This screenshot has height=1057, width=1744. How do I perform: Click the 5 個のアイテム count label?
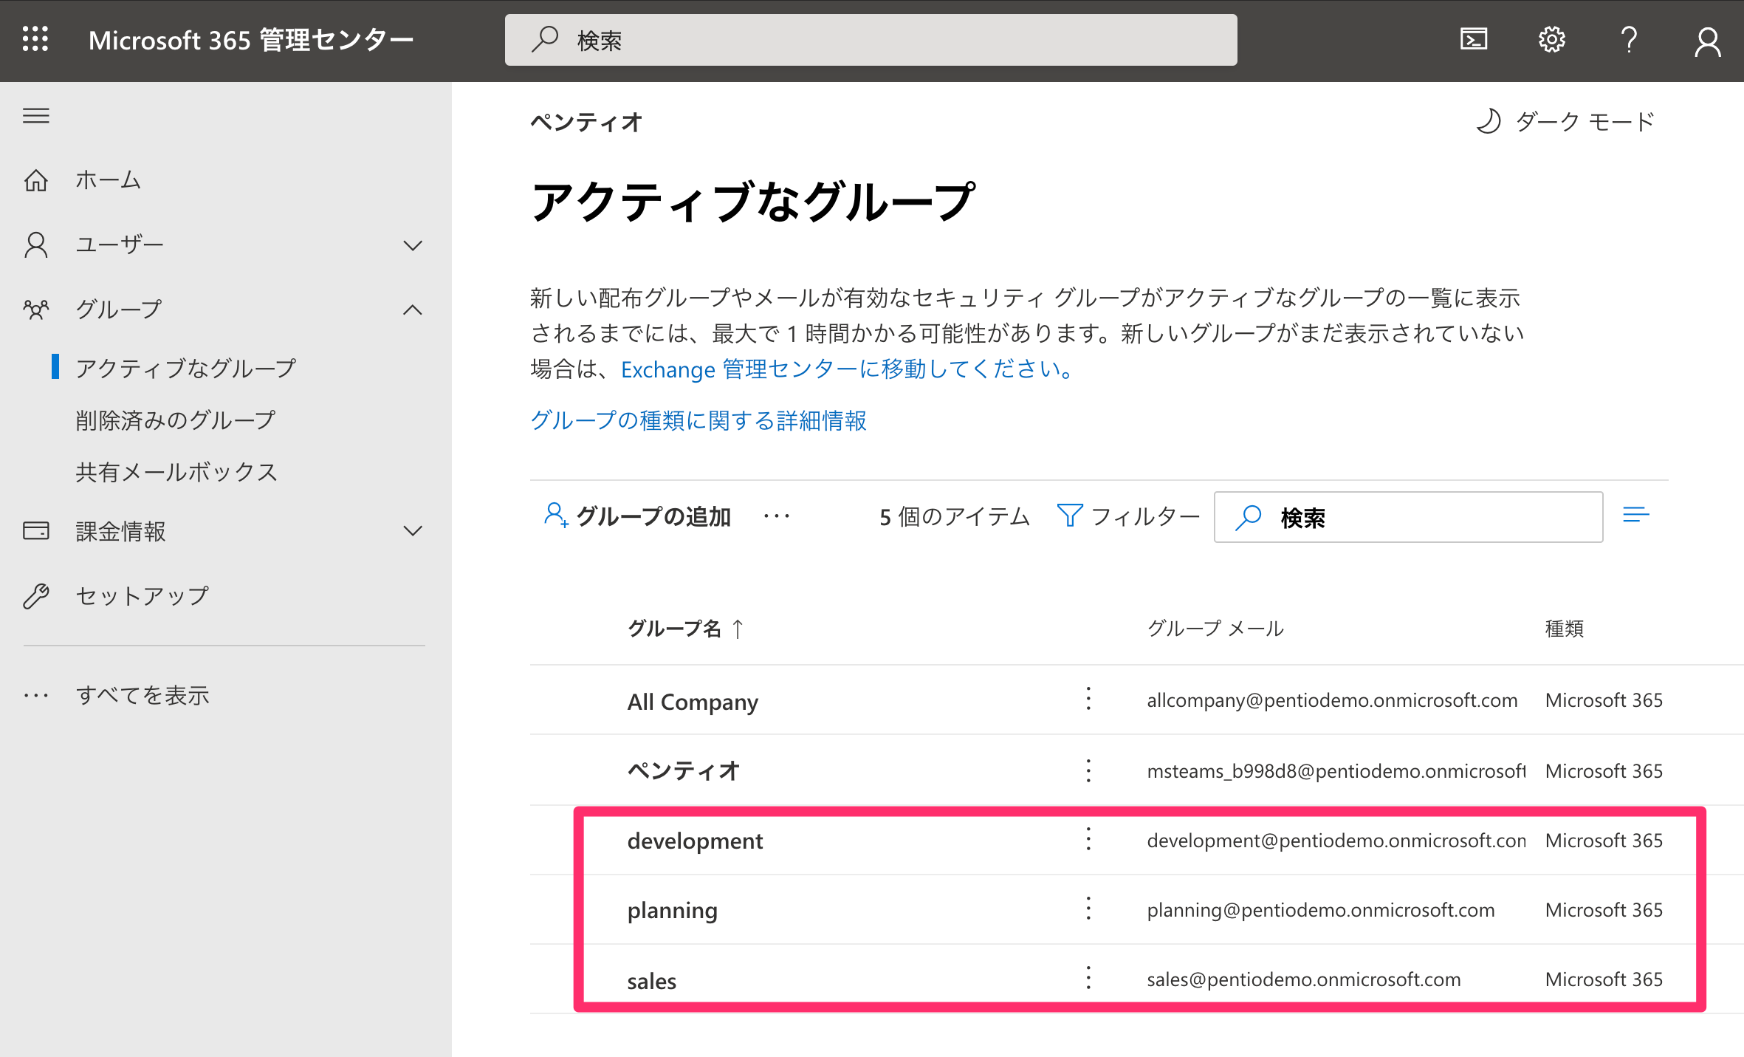pyautogui.click(x=954, y=516)
